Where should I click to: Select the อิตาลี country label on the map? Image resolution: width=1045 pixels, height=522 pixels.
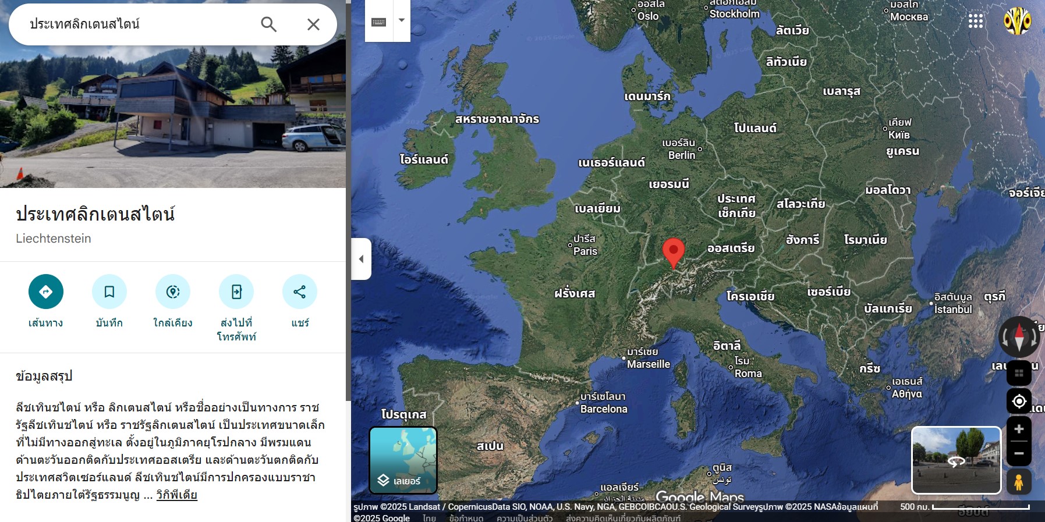[727, 346]
